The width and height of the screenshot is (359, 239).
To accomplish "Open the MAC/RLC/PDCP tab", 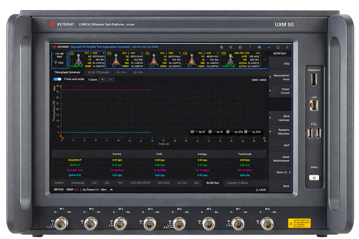I will click(x=140, y=183).
